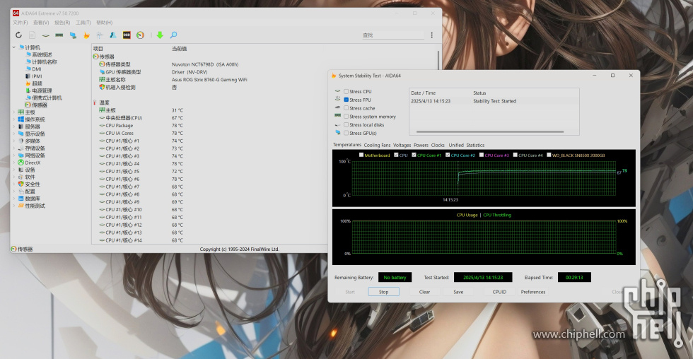Select 系统概述 in the sidebar tree
Viewport: 693px width, 359px height.
click(x=42, y=54)
